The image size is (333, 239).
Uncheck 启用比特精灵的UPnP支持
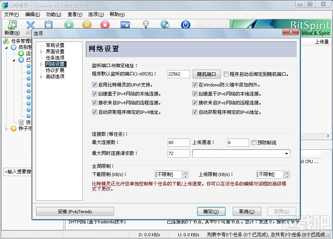(x=95, y=84)
